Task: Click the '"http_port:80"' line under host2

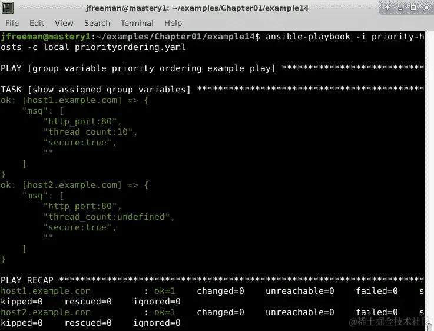Action: pos(82,206)
